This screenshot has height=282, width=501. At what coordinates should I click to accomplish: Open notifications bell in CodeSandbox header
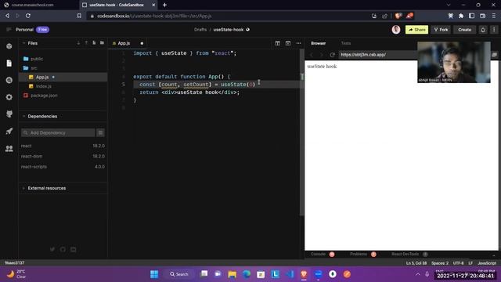click(x=483, y=30)
